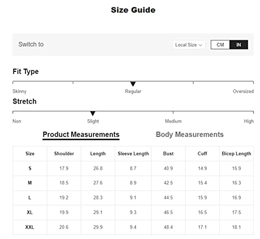Select the XXL size row

pyautogui.click(x=133, y=227)
